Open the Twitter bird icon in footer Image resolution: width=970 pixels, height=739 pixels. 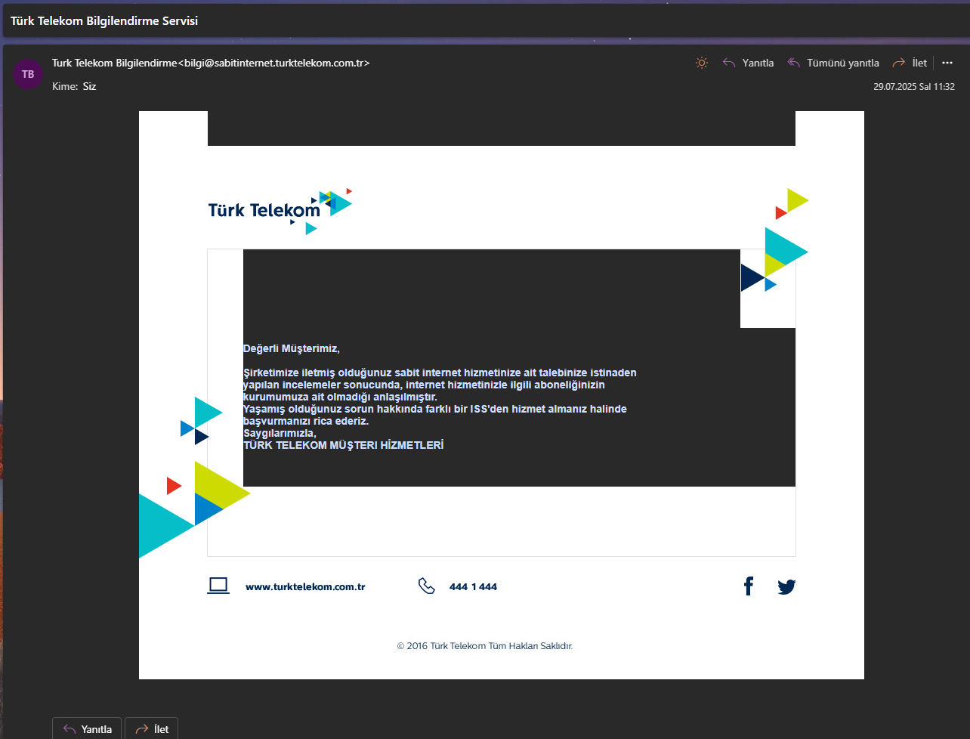[x=786, y=587]
